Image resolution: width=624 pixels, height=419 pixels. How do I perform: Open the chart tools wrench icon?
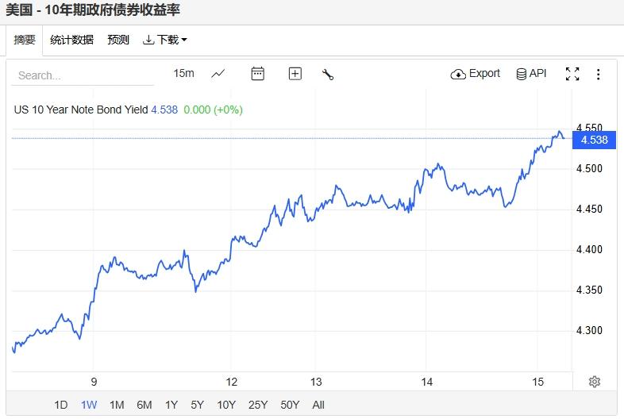click(x=327, y=74)
